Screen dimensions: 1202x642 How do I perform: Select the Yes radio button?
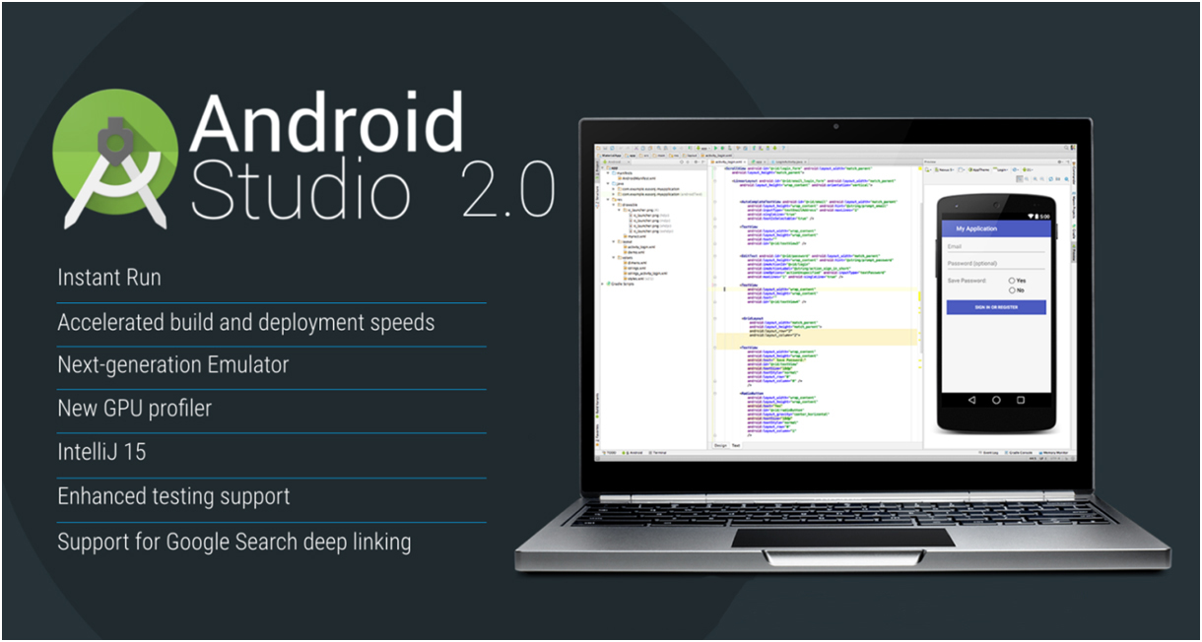click(1012, 281)
